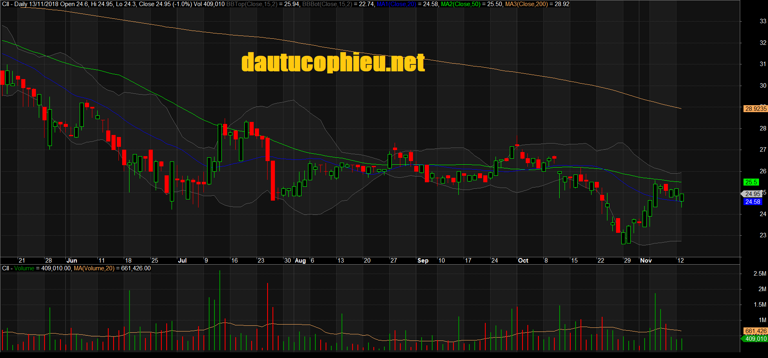Viewport: 768px width, 358px height.
Task: Click the MA(Volume,20) label in the volume pane
Action: [94, 268]
